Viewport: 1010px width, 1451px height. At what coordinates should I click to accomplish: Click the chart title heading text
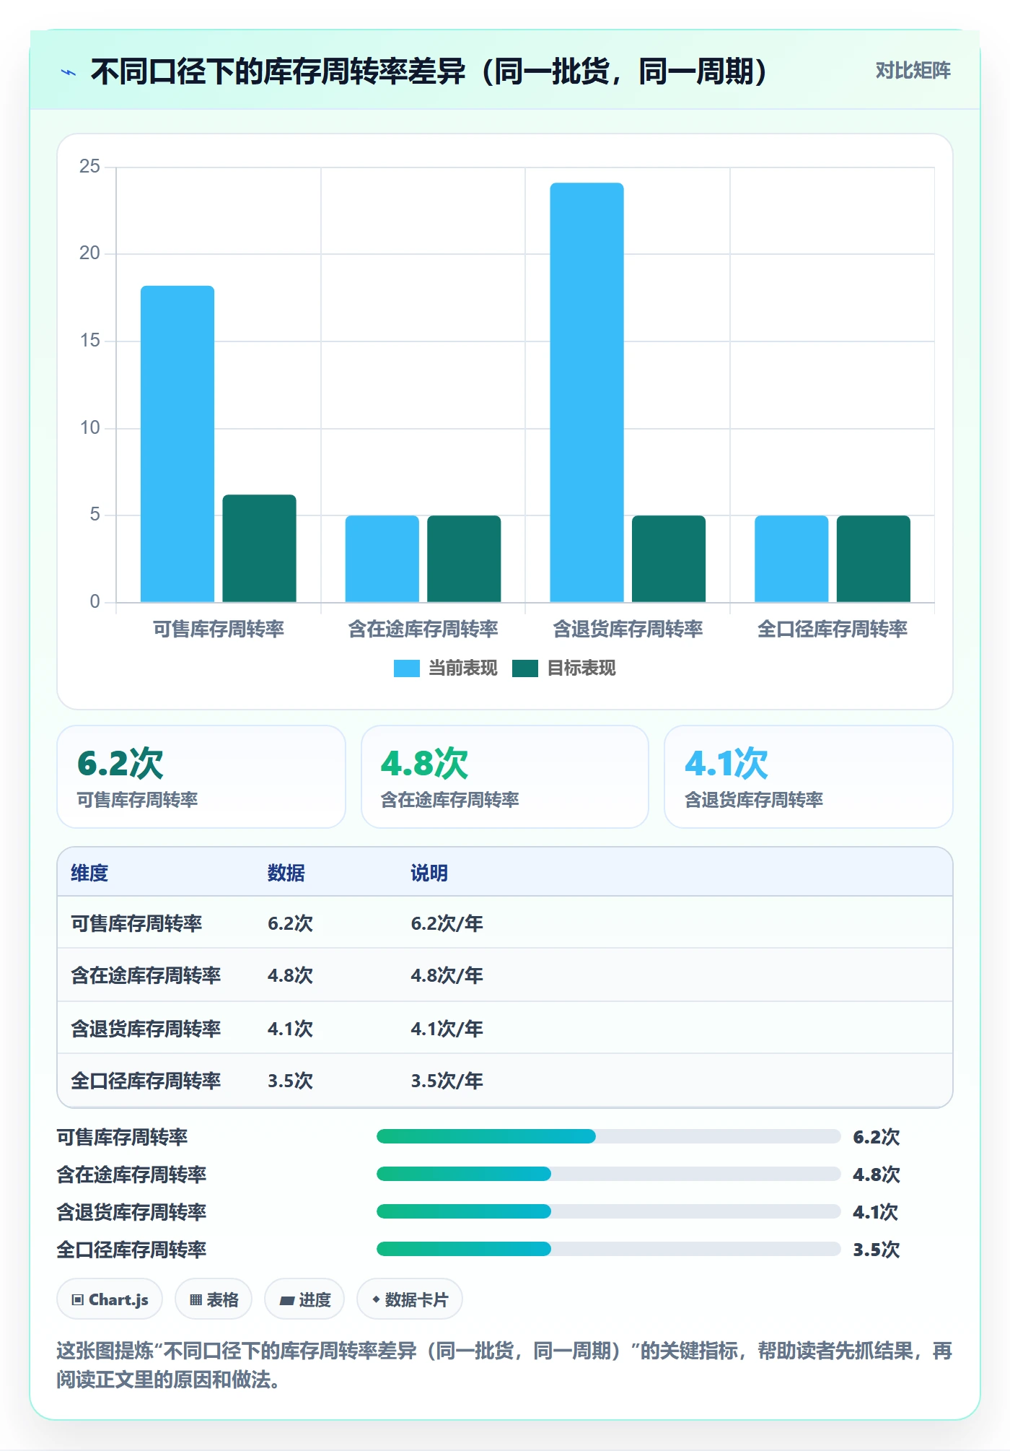coord(430,71)
